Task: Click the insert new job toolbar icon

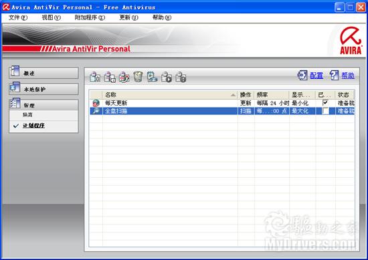Action: [x=95, y=77]
